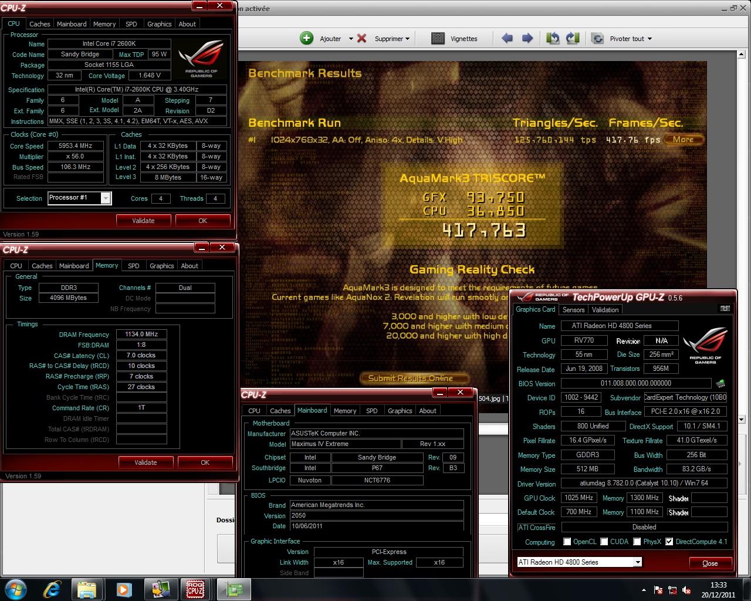Click the network tray icon
The height and width of the screenshot is (601, 751).
(x=672, y=590)
